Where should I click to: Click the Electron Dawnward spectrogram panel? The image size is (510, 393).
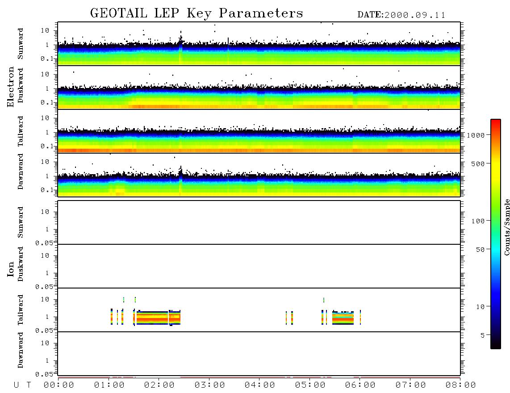click(x=259, y=175)
